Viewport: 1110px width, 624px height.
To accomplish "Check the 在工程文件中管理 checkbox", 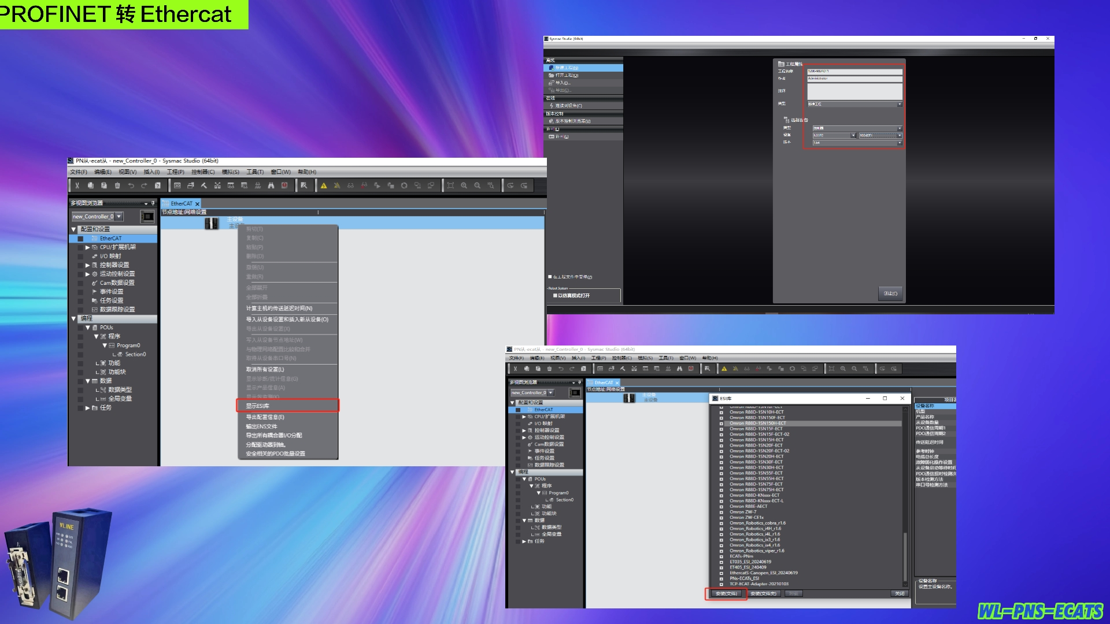I will tap(550, 277).
